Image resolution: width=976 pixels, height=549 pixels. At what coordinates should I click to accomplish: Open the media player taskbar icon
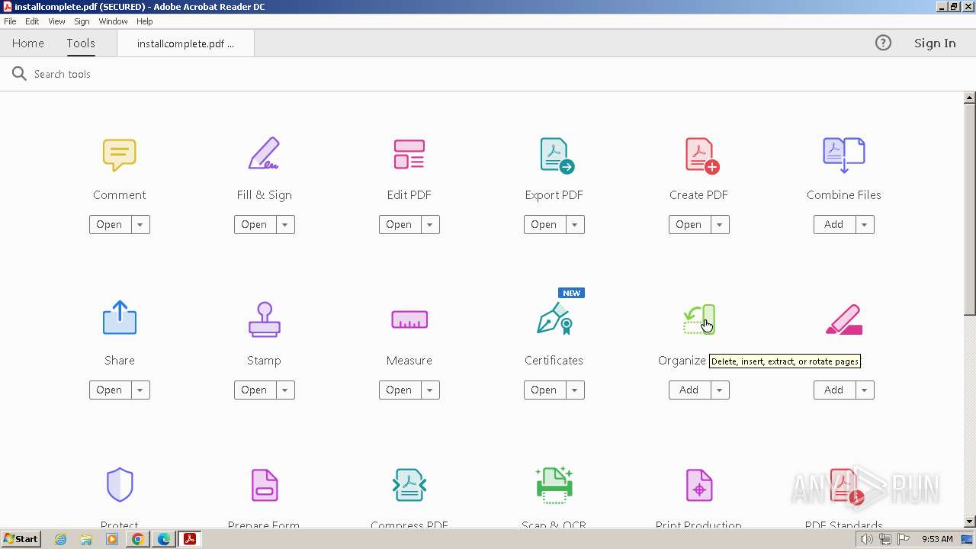tap(112, 539)
